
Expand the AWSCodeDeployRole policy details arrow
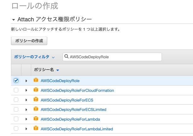tap(26, 81)
